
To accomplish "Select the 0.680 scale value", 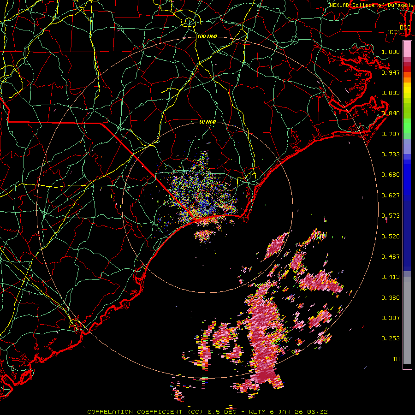I will (391, 175).
